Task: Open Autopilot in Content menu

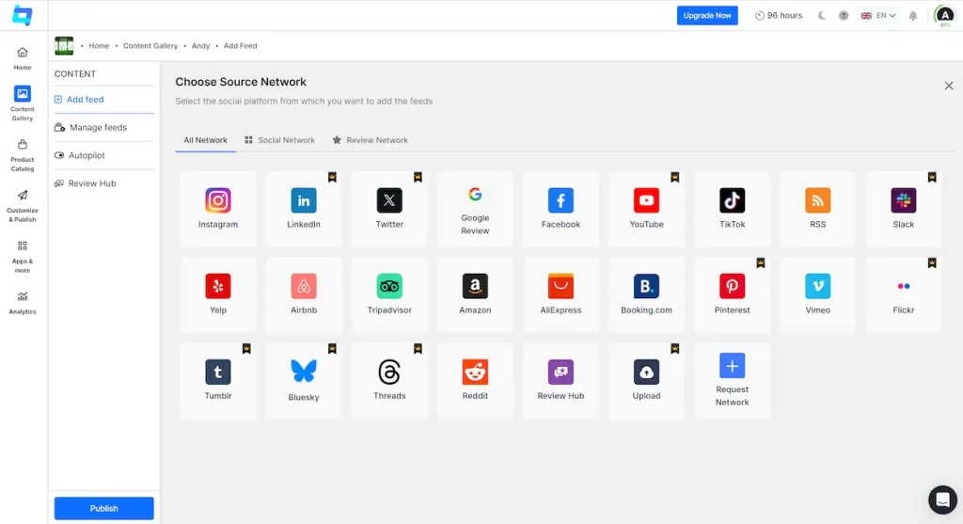Action: (103, 155)
